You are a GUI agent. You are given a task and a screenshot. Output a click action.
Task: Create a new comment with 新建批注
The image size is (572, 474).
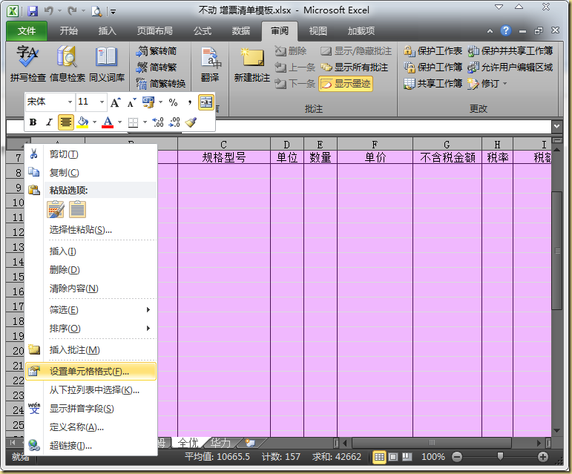click(x=252, y=64)
